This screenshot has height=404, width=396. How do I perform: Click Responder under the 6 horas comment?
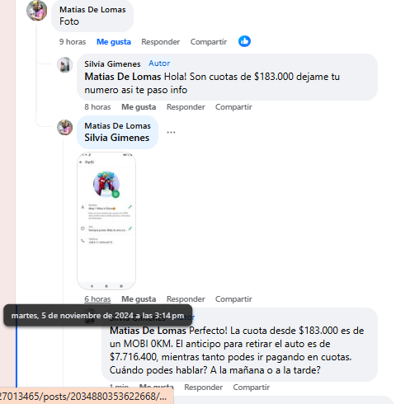point(186,299)
